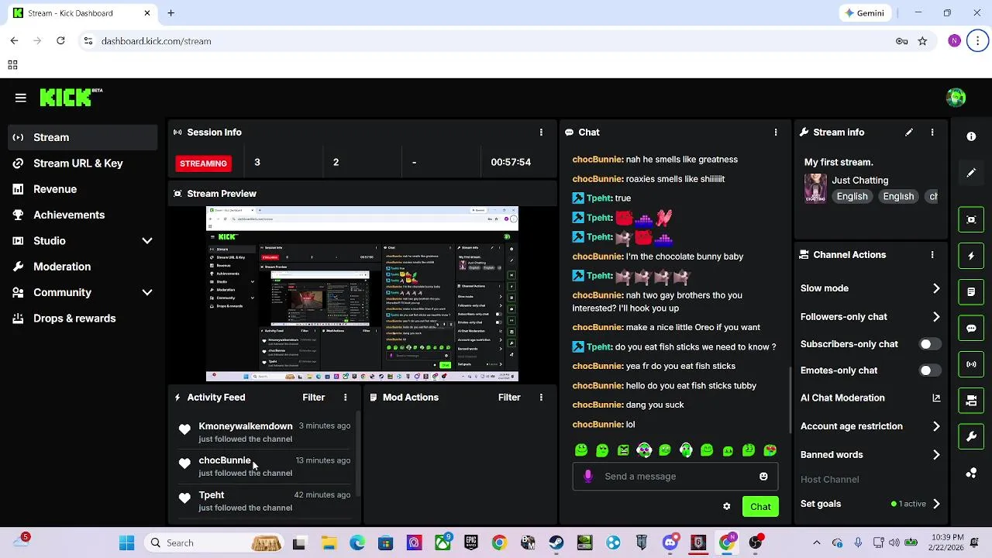Insert the first smiling green emote
992x558 pixels.
[581, 450]
